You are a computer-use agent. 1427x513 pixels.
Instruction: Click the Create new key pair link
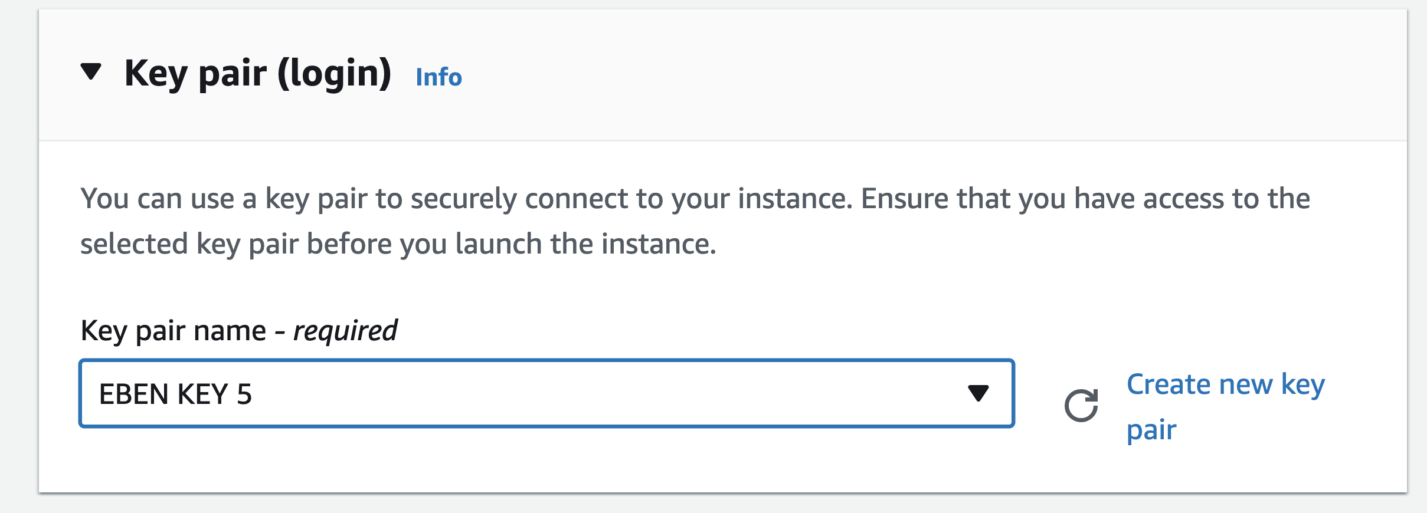tap(1225, 407)
